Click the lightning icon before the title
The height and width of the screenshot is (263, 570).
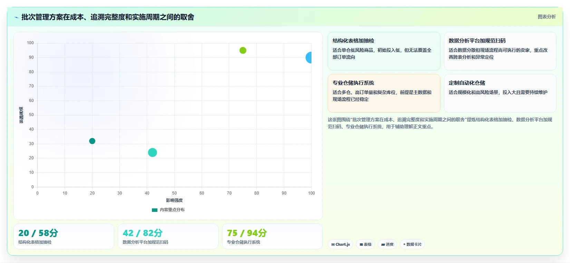[16, 17]
